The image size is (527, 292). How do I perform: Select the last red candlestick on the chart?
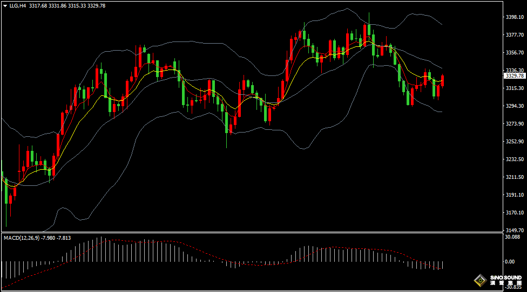[443, 80]
